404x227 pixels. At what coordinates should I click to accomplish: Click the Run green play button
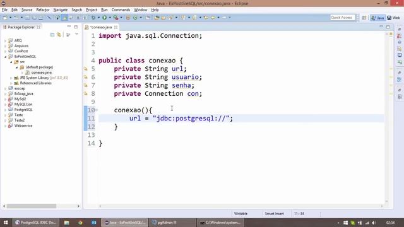click(104, 18)
